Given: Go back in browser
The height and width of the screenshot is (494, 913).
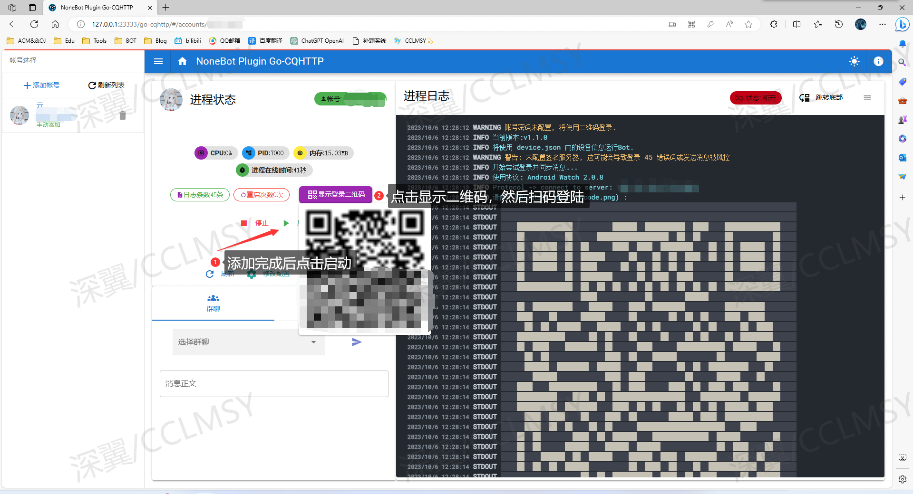Looking at the screenshot, I should tap(13, 24).
